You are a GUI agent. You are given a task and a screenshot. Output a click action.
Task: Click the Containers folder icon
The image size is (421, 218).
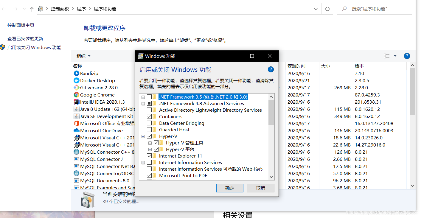click(155, 117)
